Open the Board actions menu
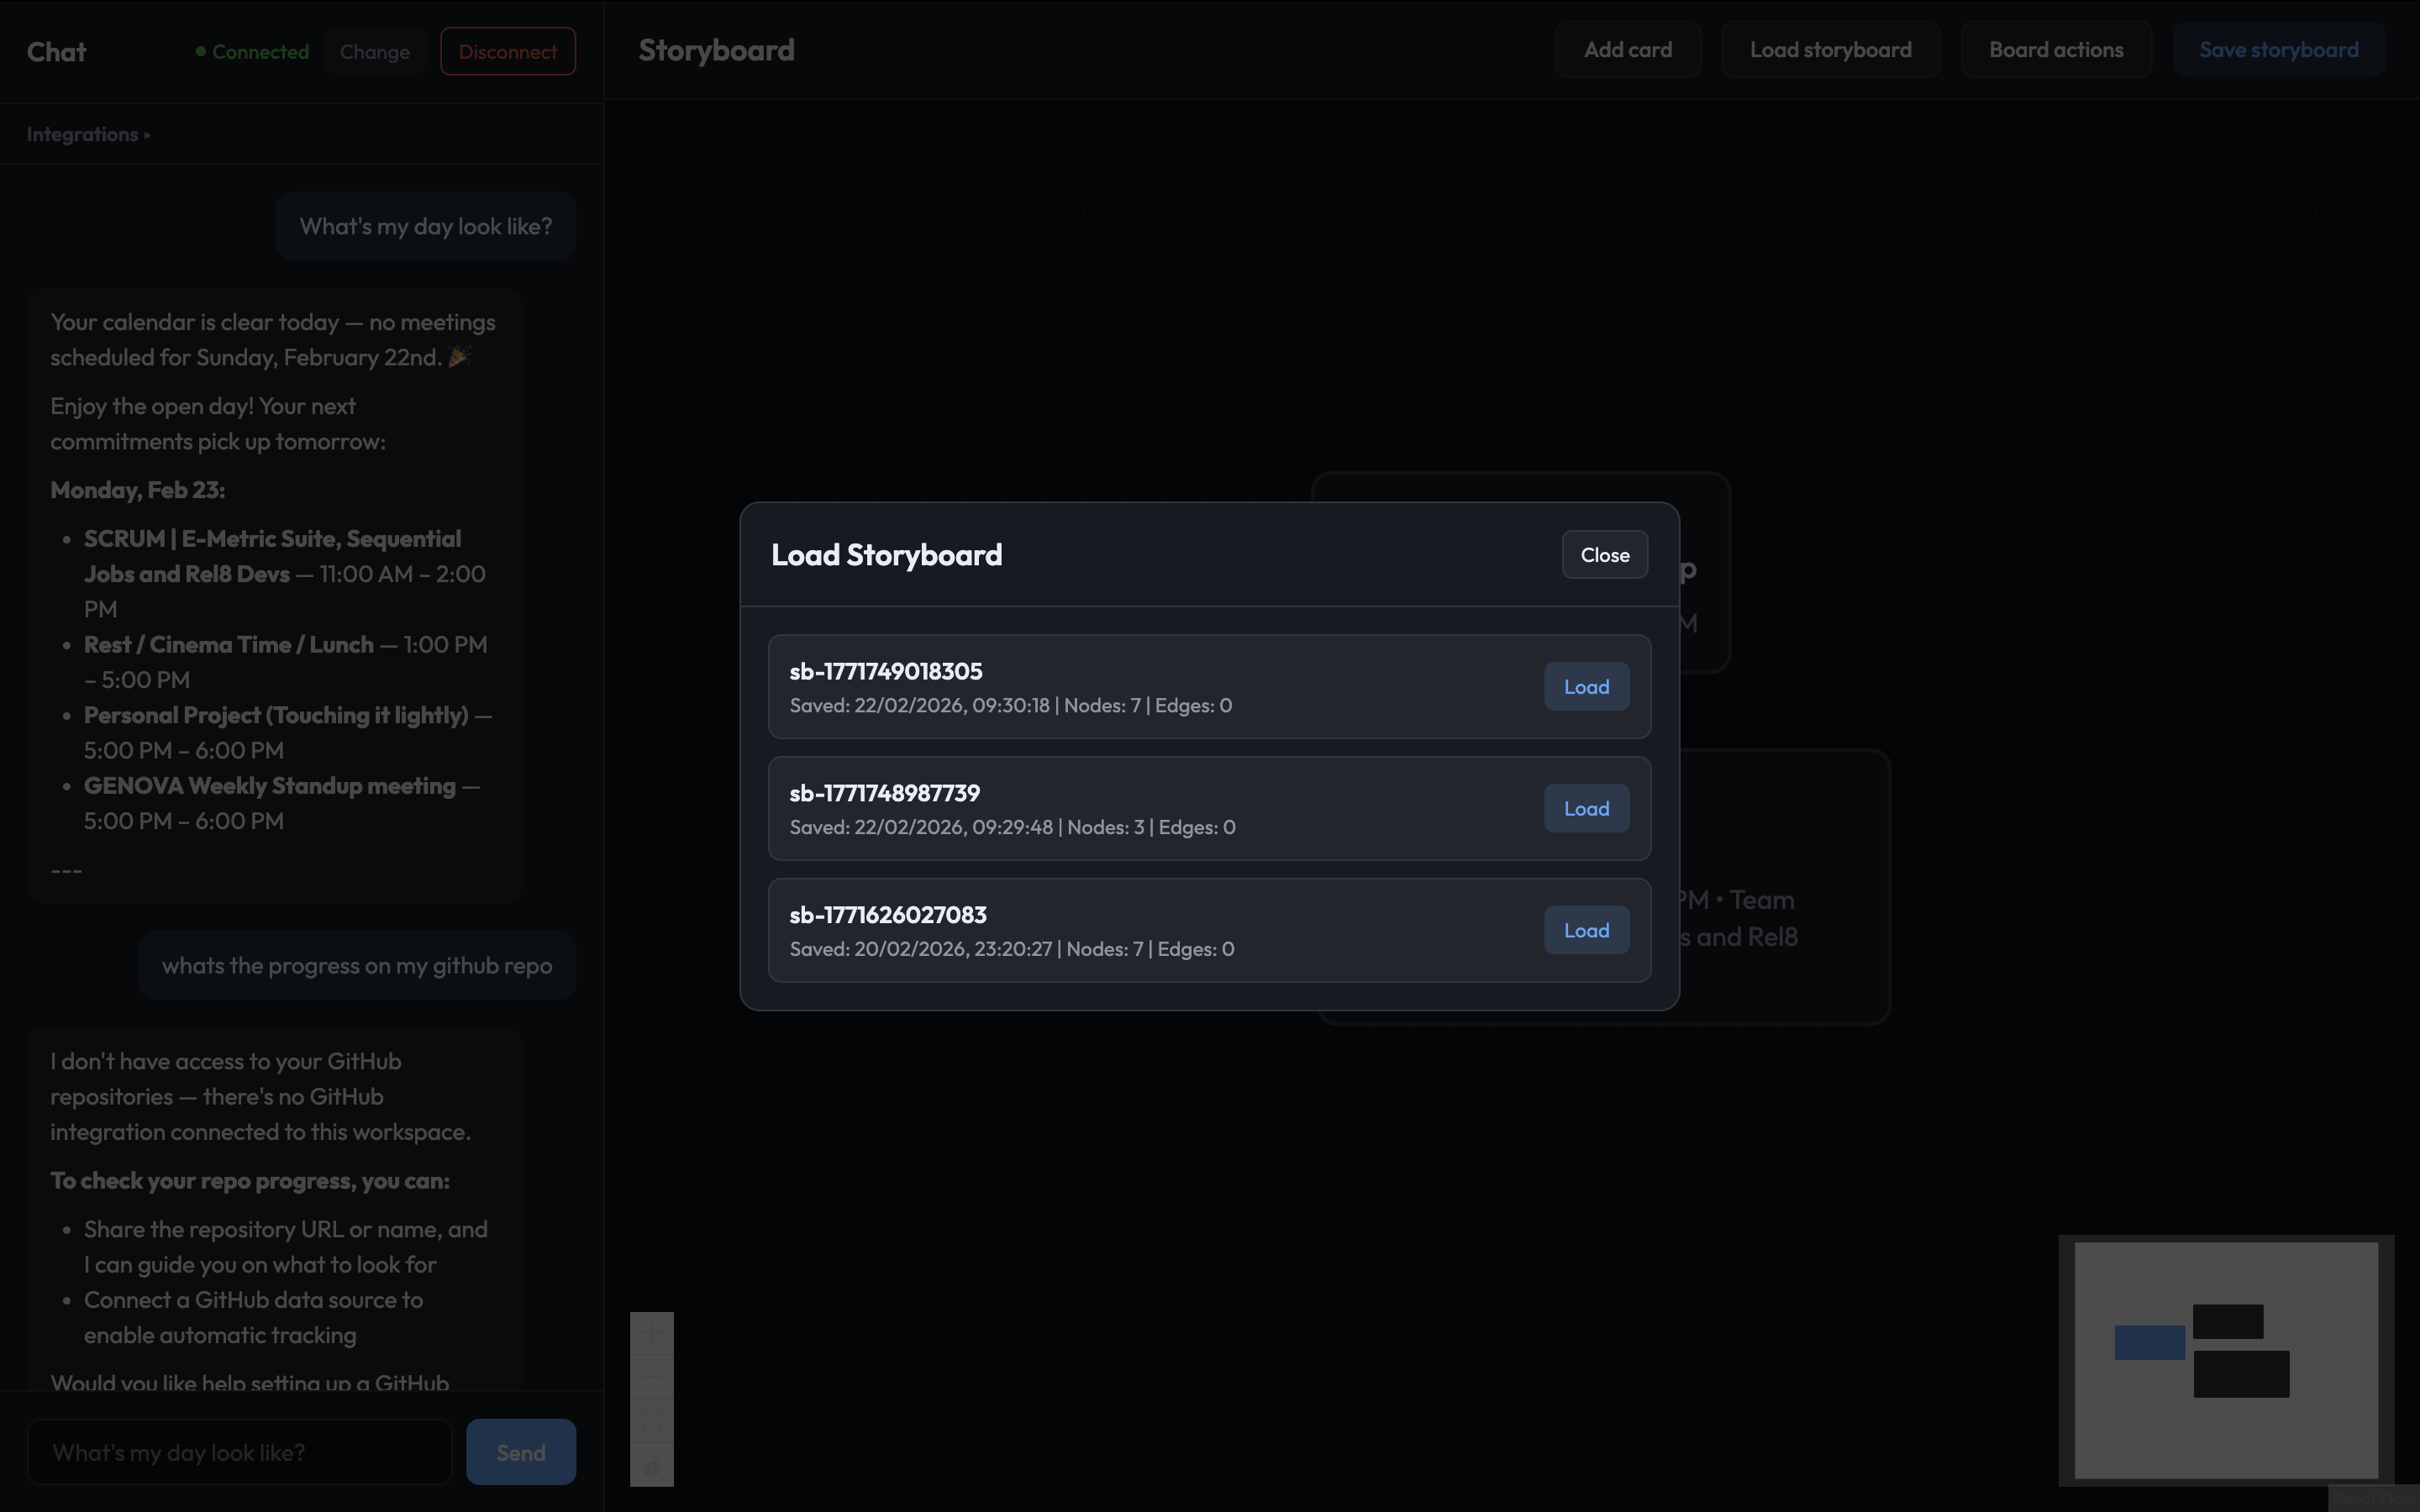The image size is (2420, 1512). 2055,50
